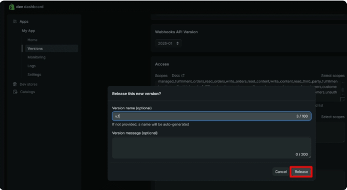Image resolution: width=347 pixels, height=190 pixels.
Task: Click the 'Release this new version?' title
Action: (137, 94)
